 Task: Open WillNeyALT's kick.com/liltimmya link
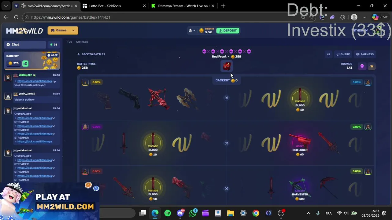35,81
